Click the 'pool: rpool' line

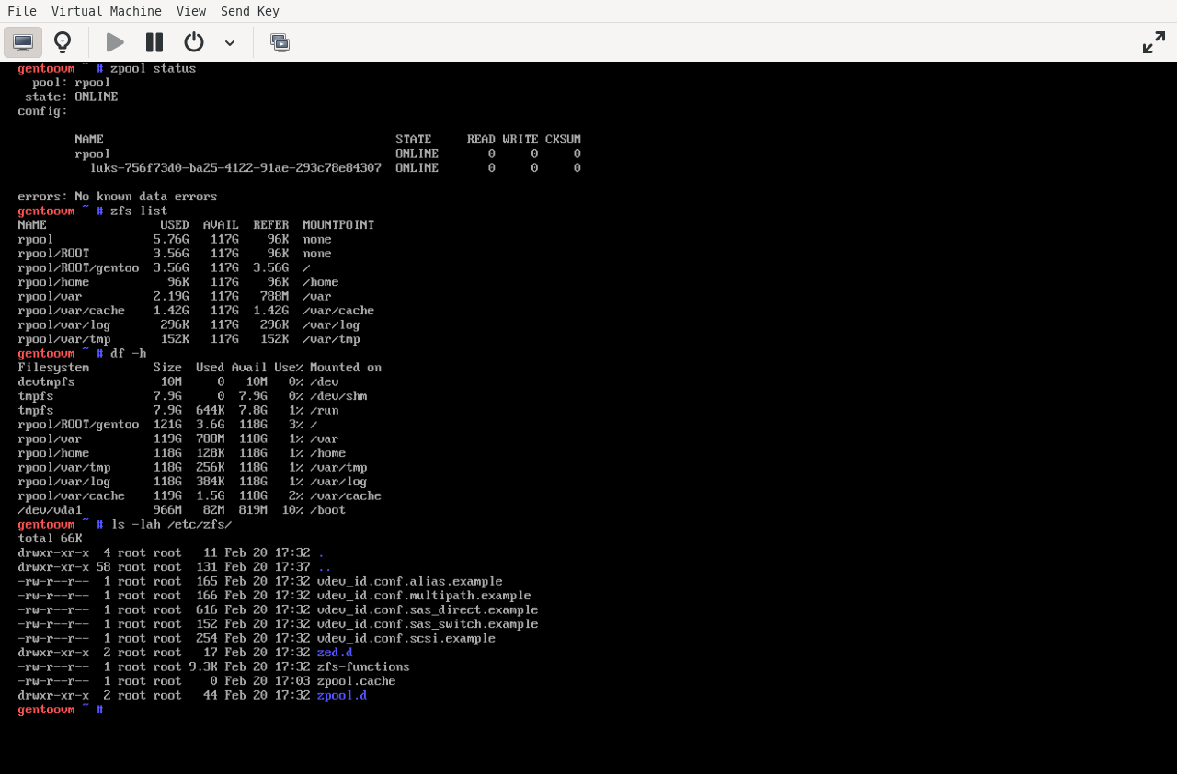72,83
